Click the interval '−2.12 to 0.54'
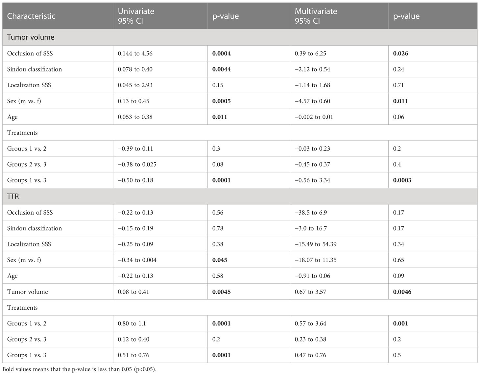The height and width of the screenshot is (375, 480). (312, 69)
